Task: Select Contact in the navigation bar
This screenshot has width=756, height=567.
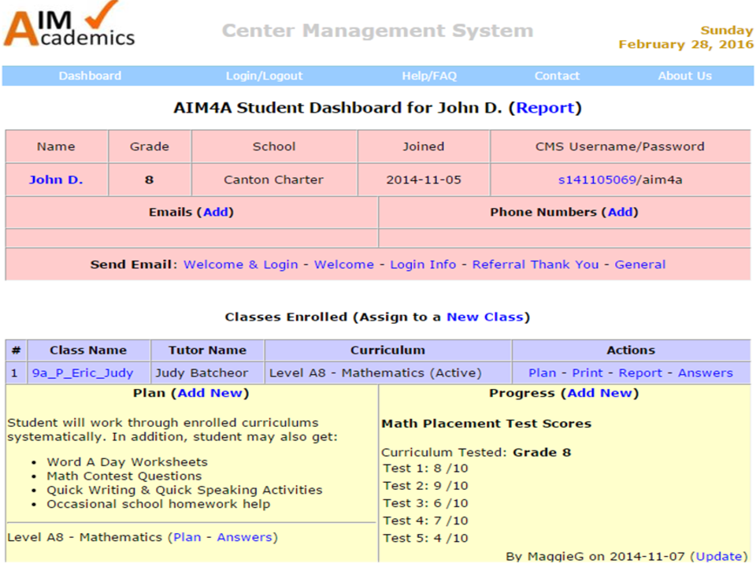Action: 557,76
